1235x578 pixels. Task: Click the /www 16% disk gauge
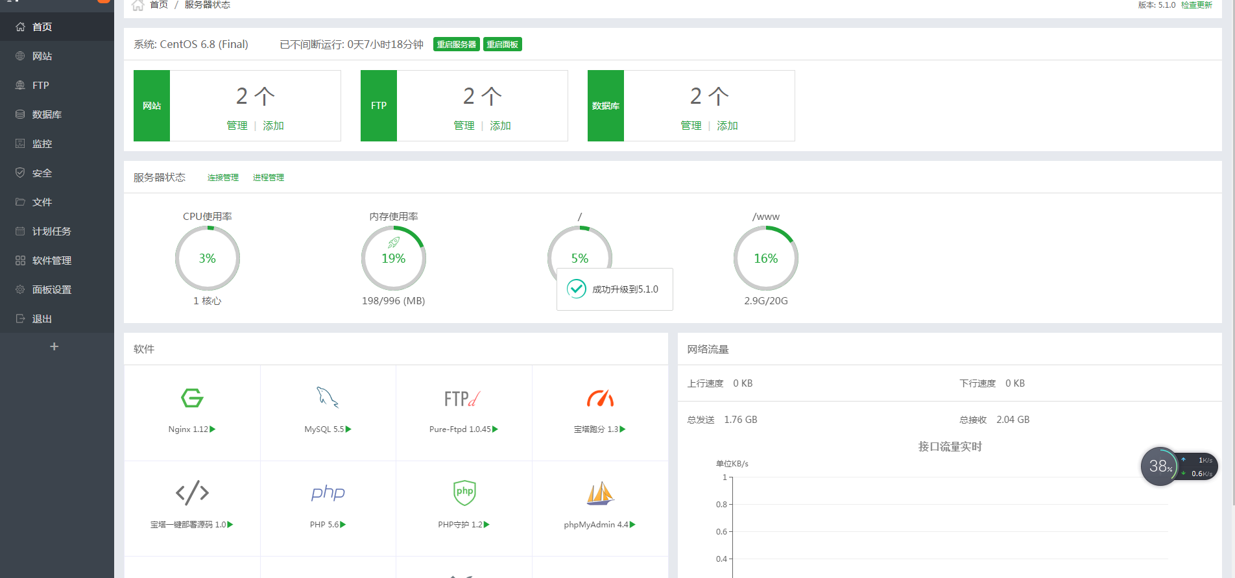(x=766, y=258)
